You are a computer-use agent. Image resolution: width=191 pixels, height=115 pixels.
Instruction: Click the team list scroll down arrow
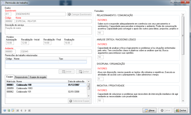click(88, 96)
